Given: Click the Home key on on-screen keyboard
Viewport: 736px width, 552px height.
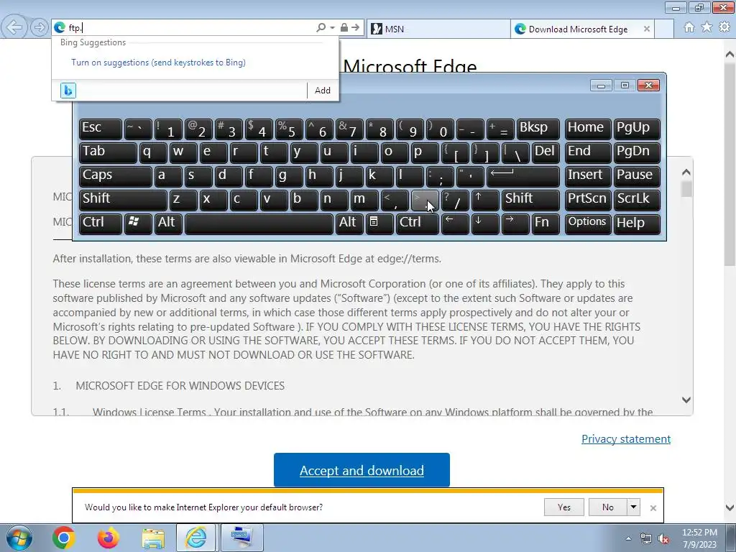Looking at the screenshot, I should [x=588, y=129].
